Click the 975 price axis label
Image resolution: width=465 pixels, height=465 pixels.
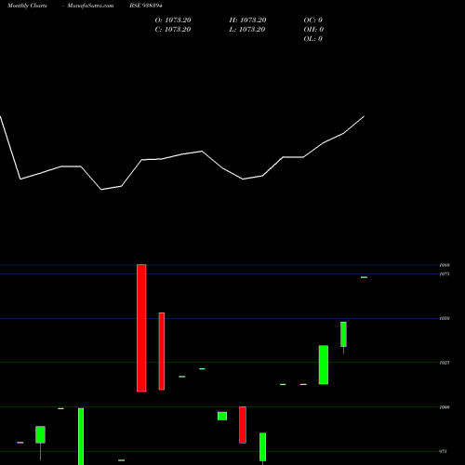coord(444,451)
